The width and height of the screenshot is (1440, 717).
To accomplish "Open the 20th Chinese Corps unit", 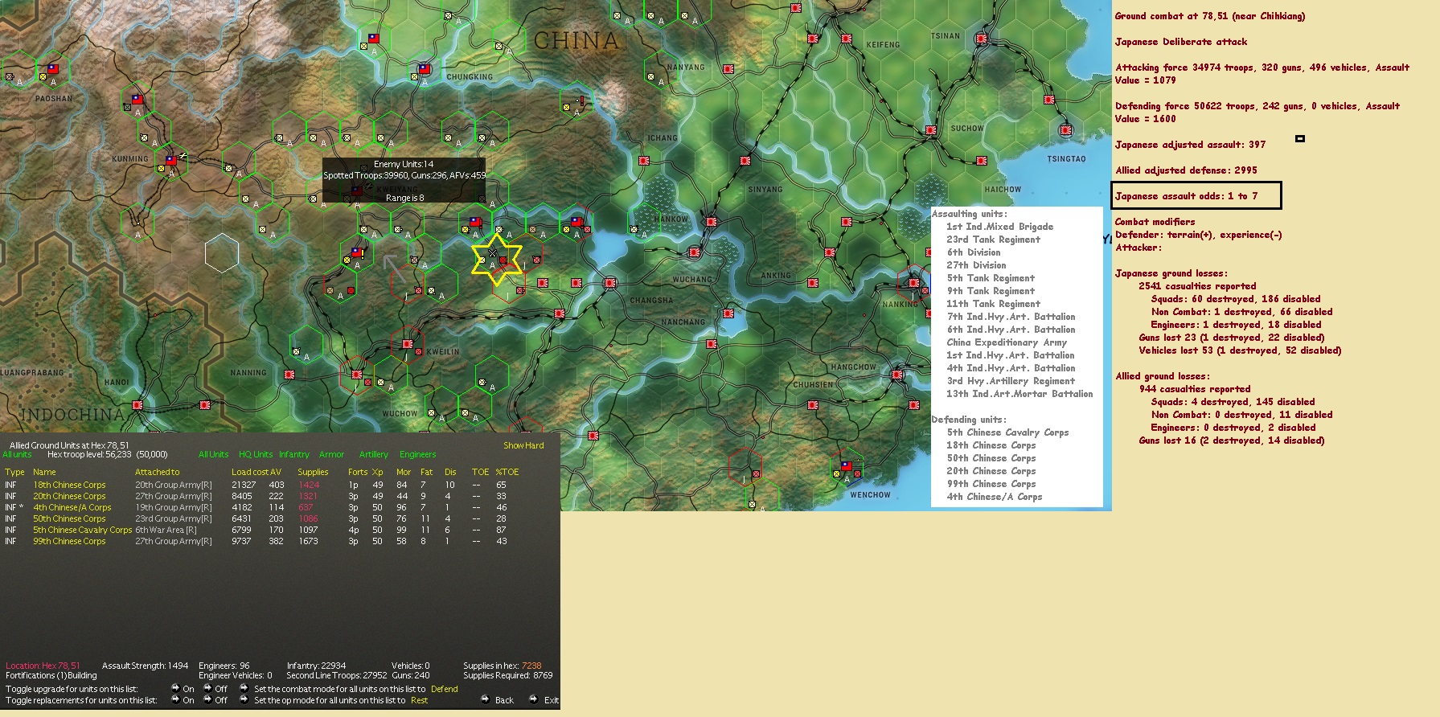I will tap(69, 496).
